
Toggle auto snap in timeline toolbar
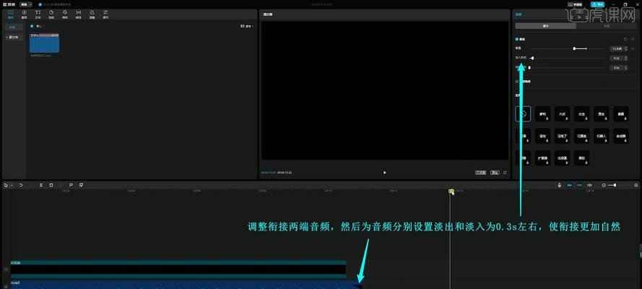click(579, 185)
